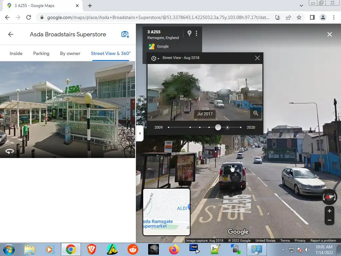The height and width of the screenshot is (256, 341).
Task: Open the By owner tab
Action: [70, 53]
